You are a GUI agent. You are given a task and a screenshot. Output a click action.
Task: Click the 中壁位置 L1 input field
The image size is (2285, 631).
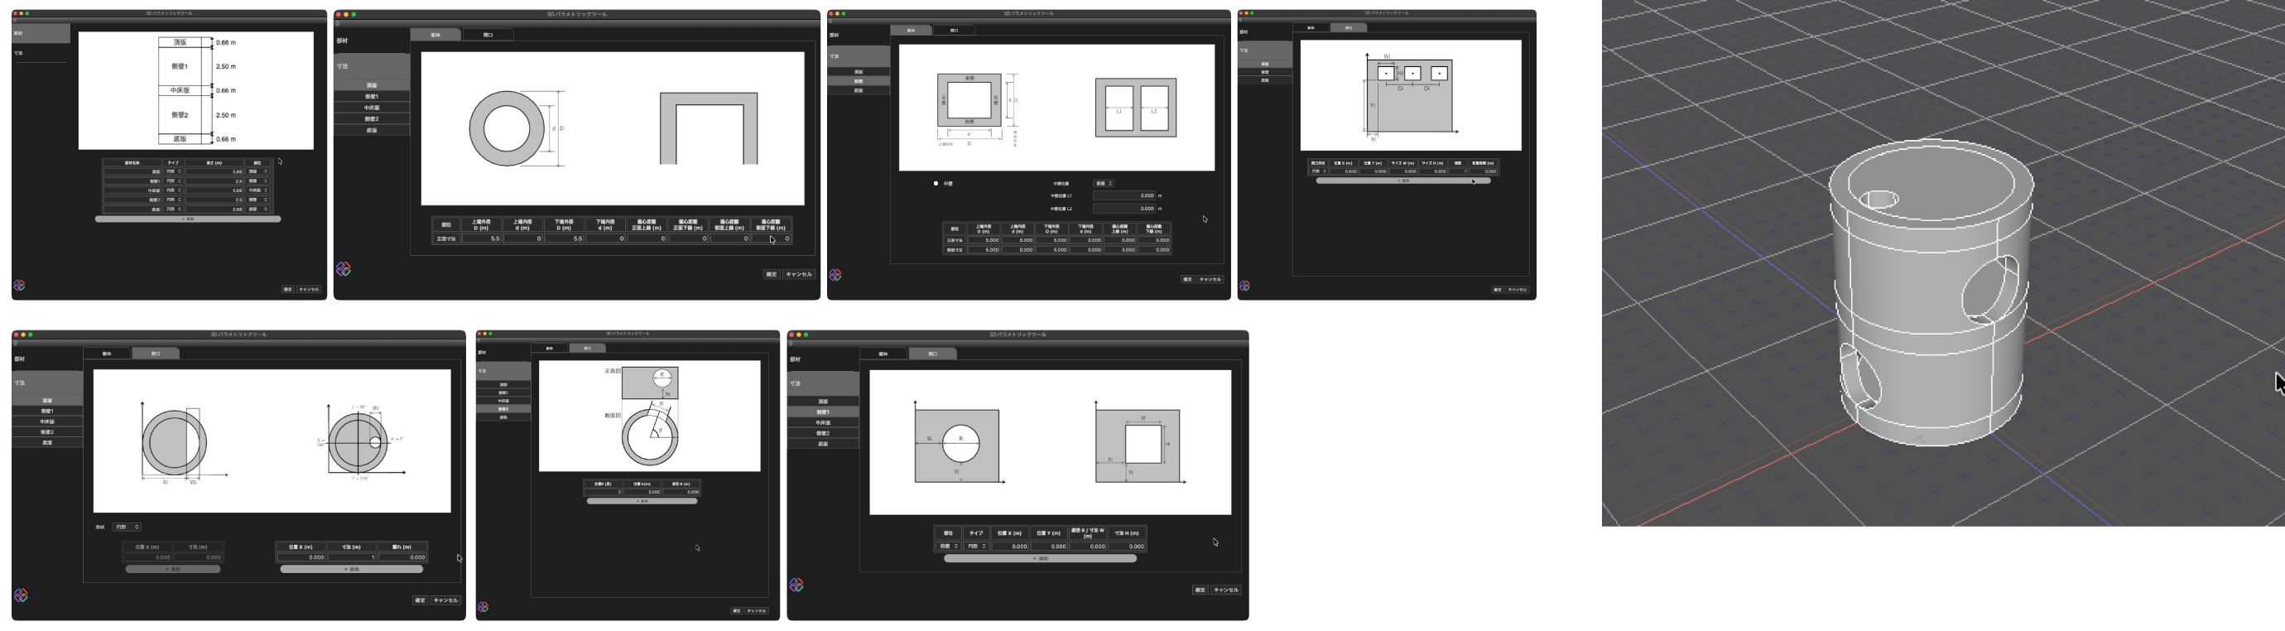point(1124,196)
